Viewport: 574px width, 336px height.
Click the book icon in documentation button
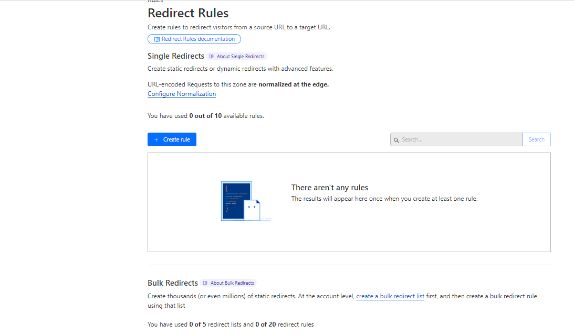click(x=157, y=39)
